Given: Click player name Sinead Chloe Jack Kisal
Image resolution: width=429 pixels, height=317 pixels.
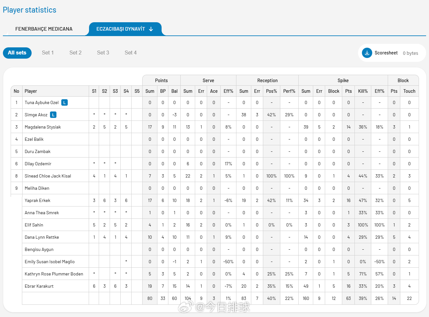Looking at the screenshot, I should [x=48, y=176].
